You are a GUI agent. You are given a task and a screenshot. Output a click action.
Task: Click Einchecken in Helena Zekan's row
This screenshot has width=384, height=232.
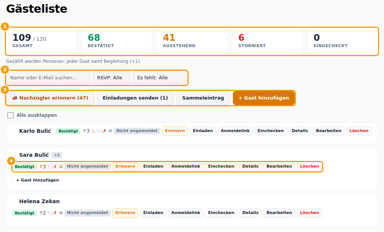(x=221, y=213)
